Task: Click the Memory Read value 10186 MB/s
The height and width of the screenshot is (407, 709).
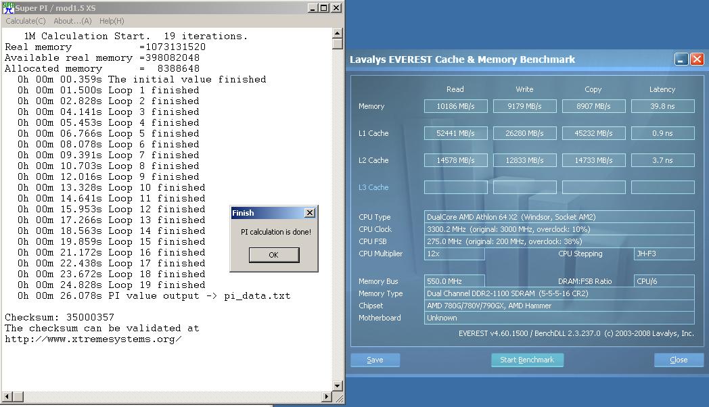Action: [x=456, y=106]
